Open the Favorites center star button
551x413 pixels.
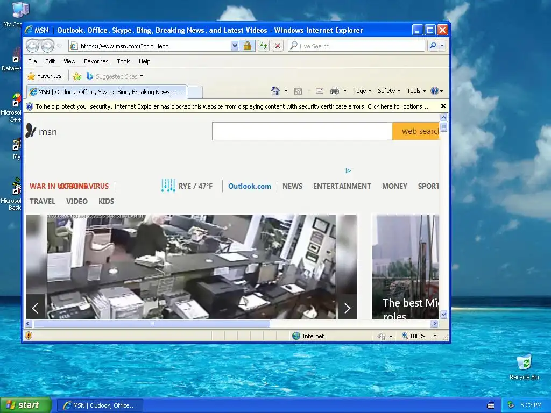pyautogui.click(x=45, y=76)
